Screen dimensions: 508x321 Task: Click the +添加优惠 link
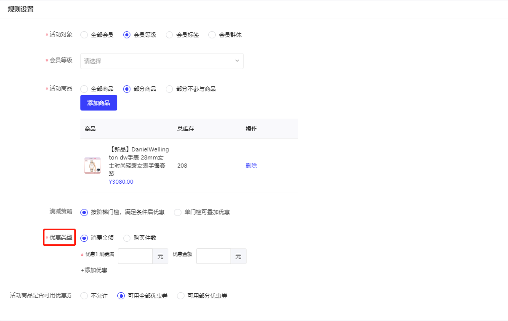pyautogui.click(x=94, y=270)
